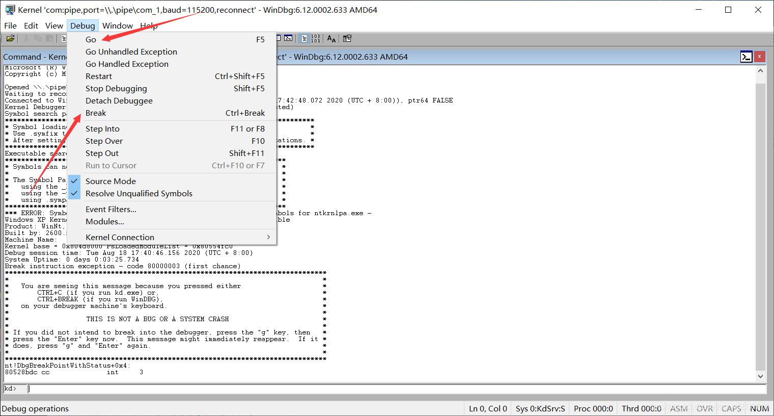Click the Cut scissors toolbar icon
This screenshot has height=416, width=774.
[25, 38]
